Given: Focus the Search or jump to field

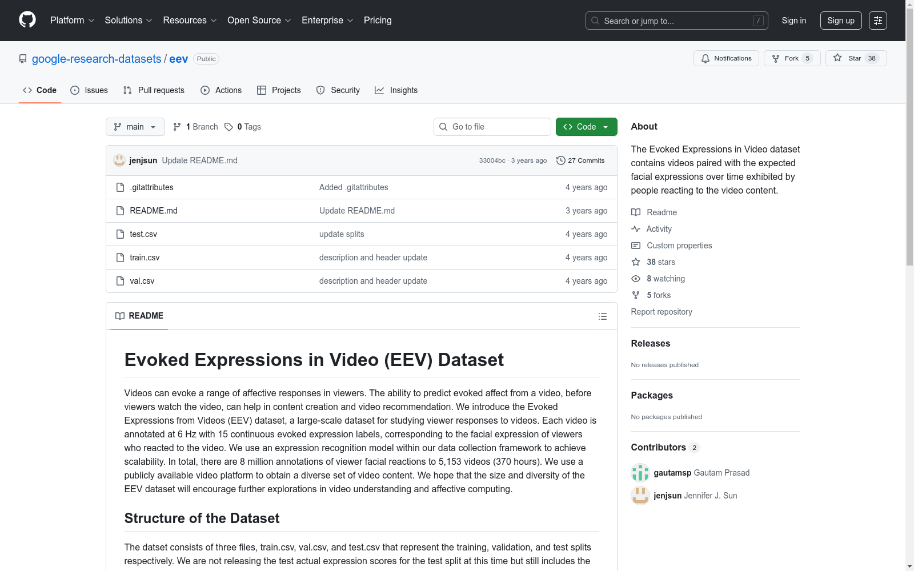Looking at the screenshot, I should pyautogui.click(x=677, y=21).
